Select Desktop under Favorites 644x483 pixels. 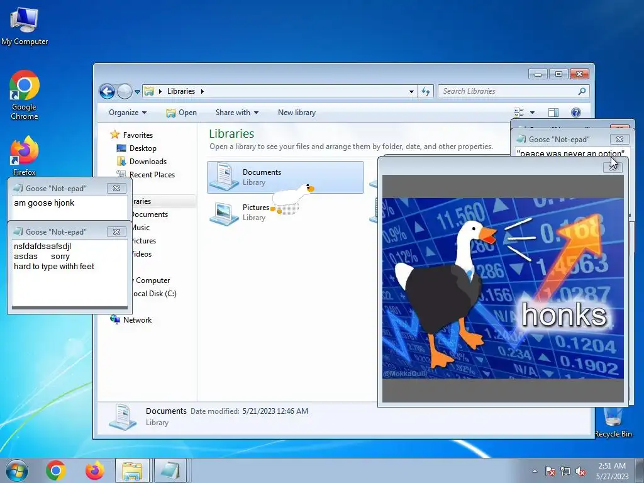[143, 148]
